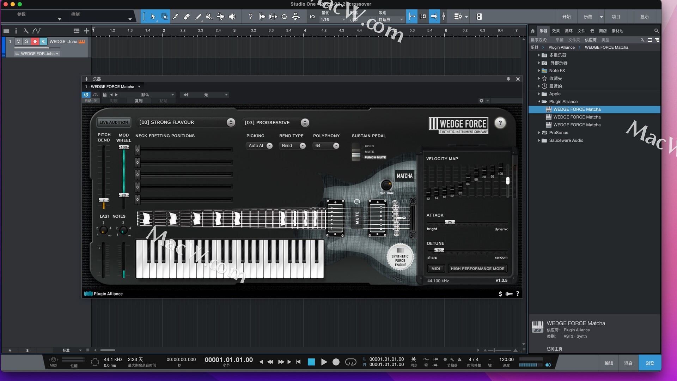Viewport: 677px width, 381px height.
Task: Open the 默认 preset dropdown
Action: click(x=147, y=95)
